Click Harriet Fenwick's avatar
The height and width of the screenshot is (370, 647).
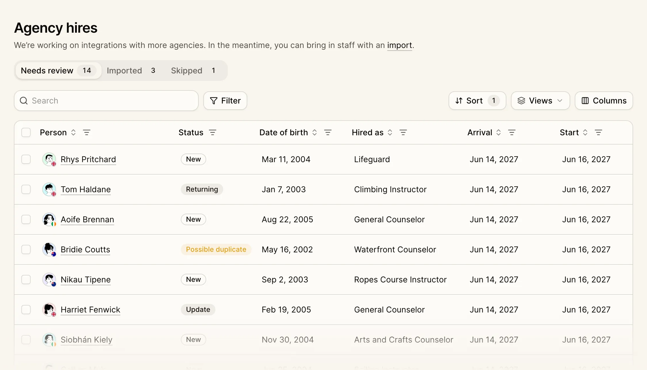pyautogui.click(x=49, y=310)
